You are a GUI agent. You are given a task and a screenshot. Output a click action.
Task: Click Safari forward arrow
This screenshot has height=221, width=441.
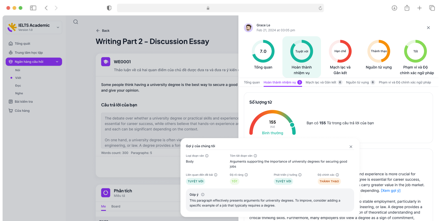click(56, 8)
